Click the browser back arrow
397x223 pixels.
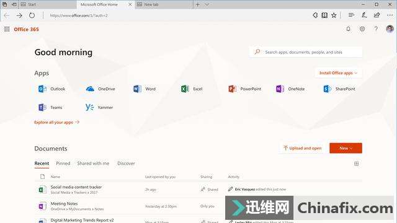tap(7, 15)
